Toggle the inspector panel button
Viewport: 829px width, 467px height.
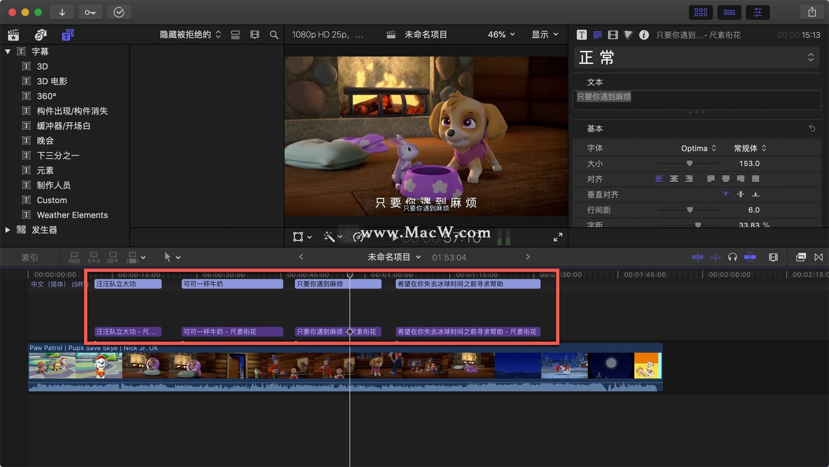[758, 12]
